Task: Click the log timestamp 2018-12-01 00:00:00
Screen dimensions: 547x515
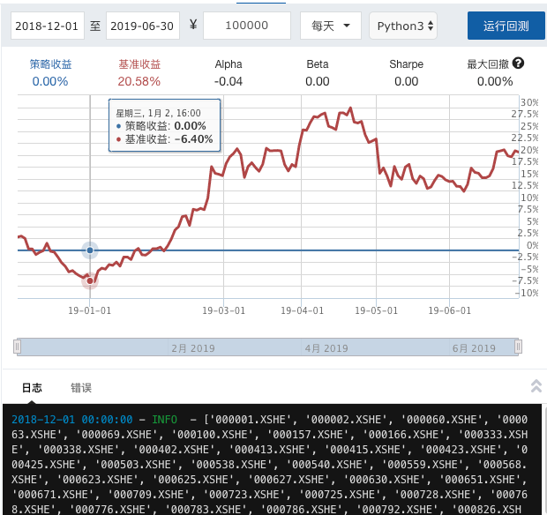Action: click(72, 419)
